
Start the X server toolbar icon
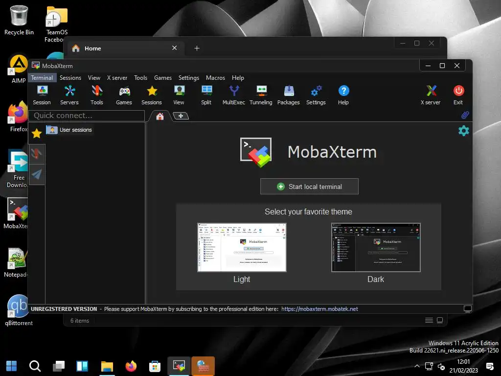tap(431, 95)
